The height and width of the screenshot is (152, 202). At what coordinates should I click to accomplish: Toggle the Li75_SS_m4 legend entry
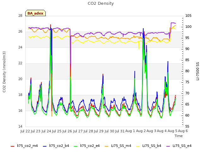point(118,146)
